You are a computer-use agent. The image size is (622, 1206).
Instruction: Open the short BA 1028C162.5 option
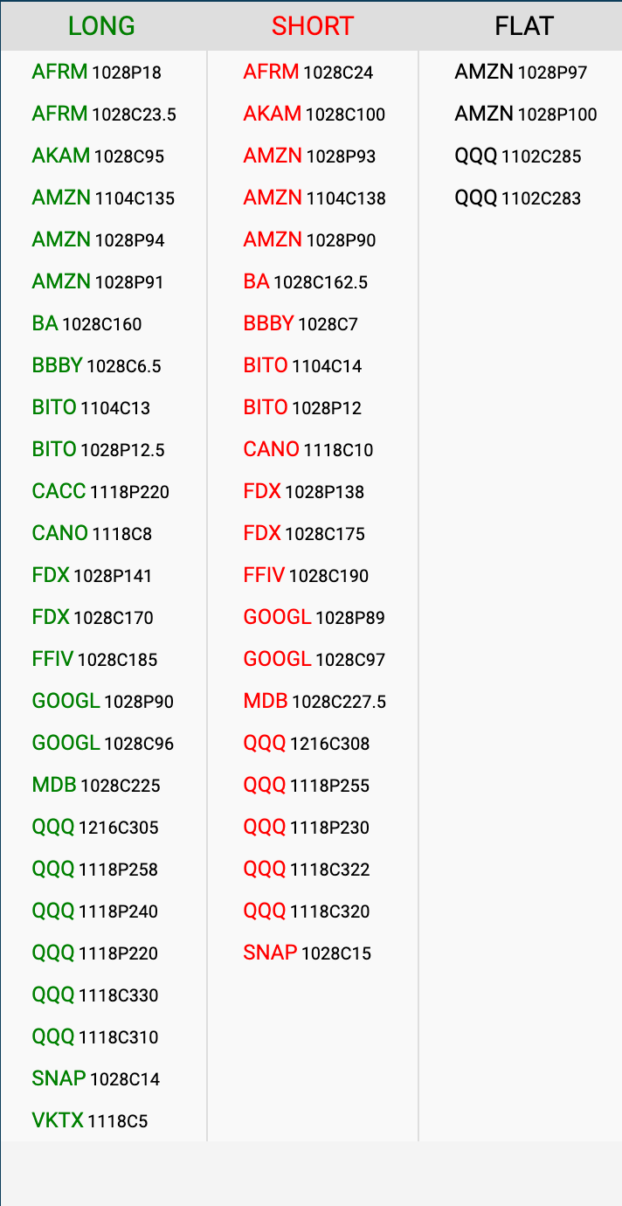click(306, 282)
